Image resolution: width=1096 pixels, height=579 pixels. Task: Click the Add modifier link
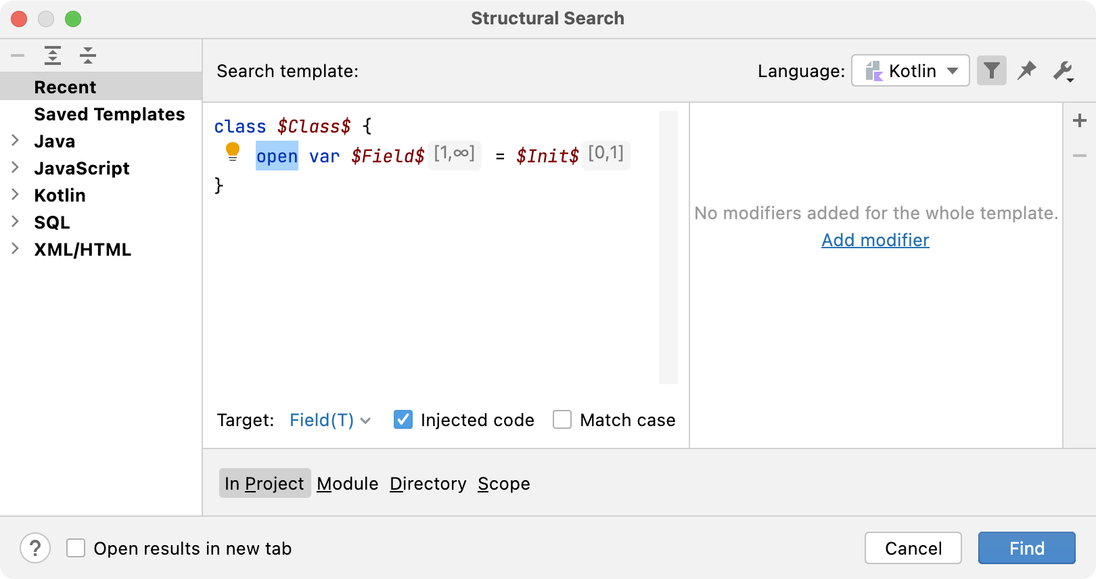(875, 240)
